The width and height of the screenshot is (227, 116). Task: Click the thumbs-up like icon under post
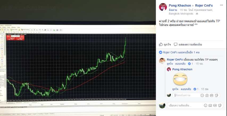161,44
